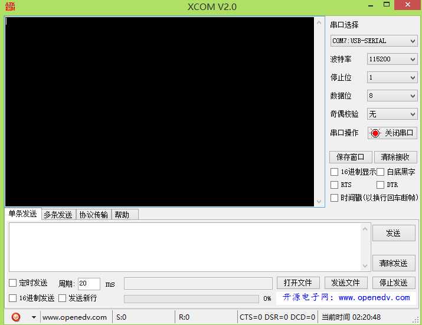Screen dimensions: 422x325
Task: Click the send text input area
Action: [185, 247]
